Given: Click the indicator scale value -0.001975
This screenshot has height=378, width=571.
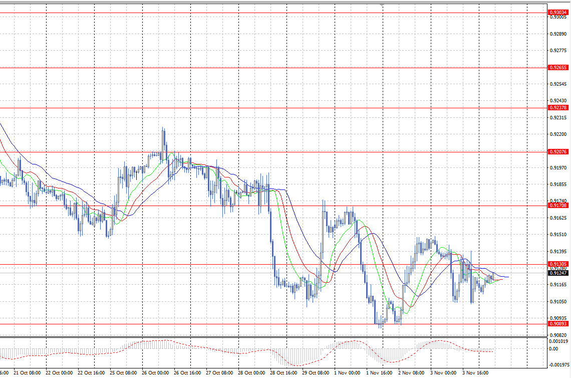Looking at the screenshot, I should [x=559, y=364].
